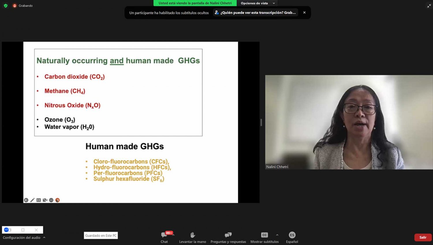Viewport: 433px width, 245px height.
Task: Open Preguntas y respuestas Q&A panel
Action: (x=228, y=237)
